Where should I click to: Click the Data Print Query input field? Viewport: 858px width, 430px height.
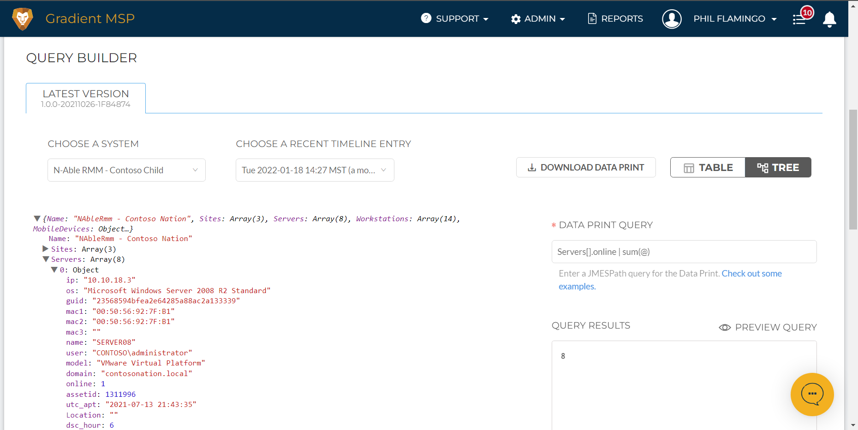click(x=684, y=252)
